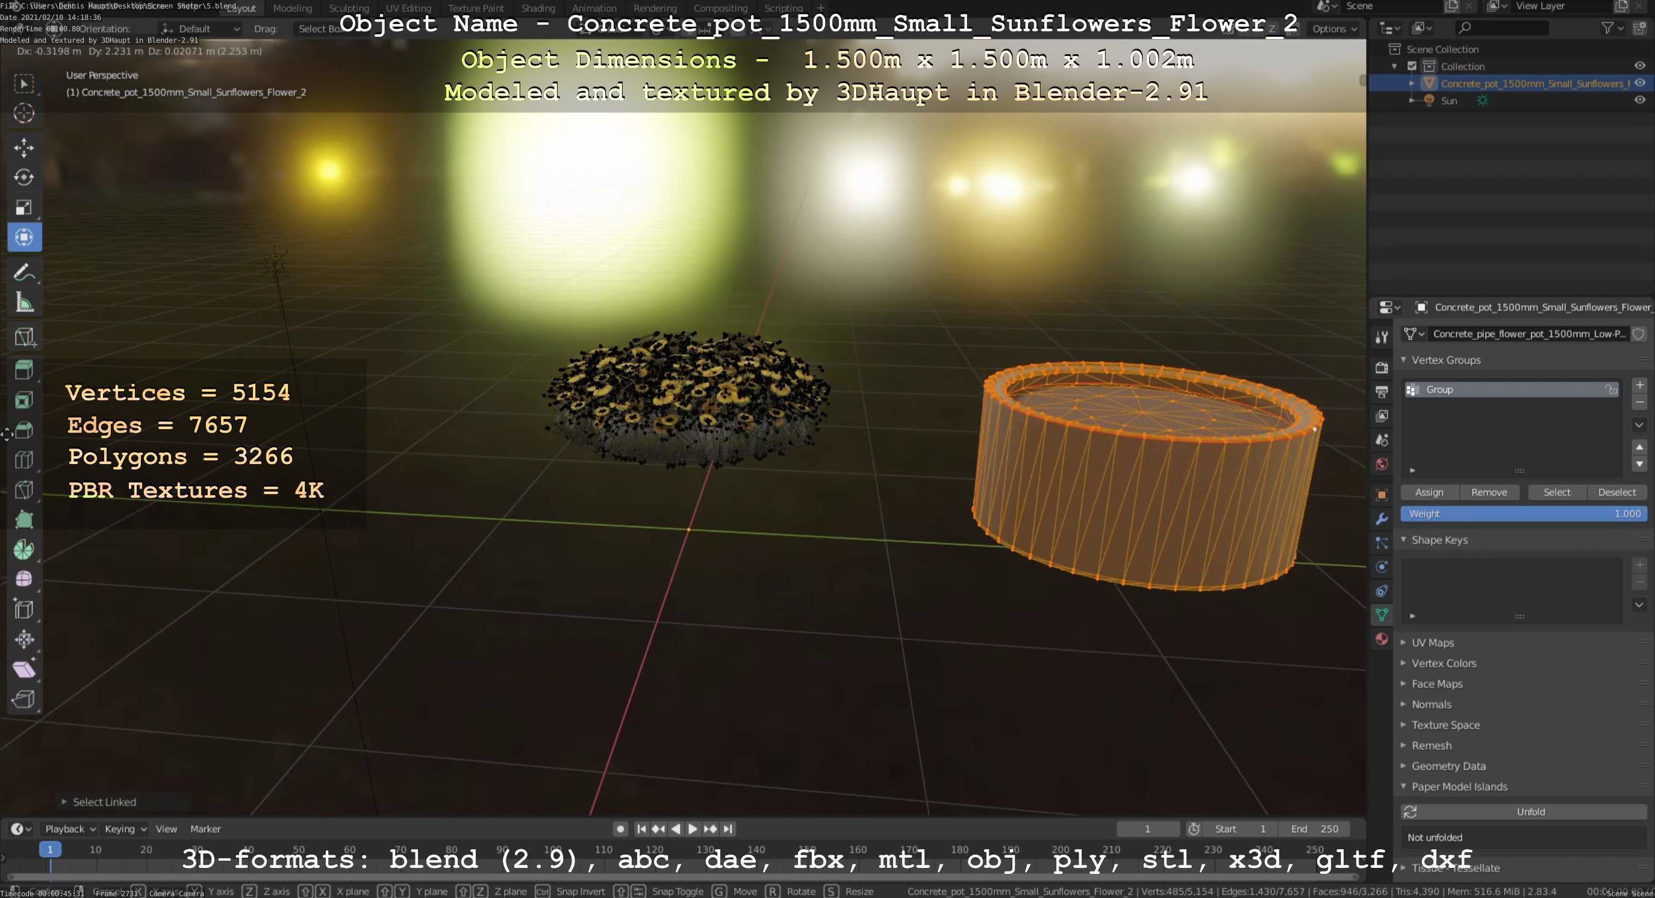Switch to the Sculpting workspace tab
Screen dimensions: 1655x898
[349, 8]
